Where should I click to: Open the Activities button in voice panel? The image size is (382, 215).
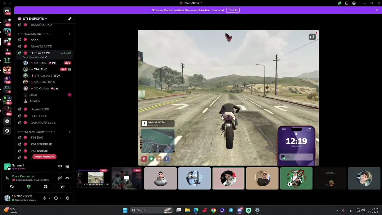pyautogui.click(x=46, y=187)
